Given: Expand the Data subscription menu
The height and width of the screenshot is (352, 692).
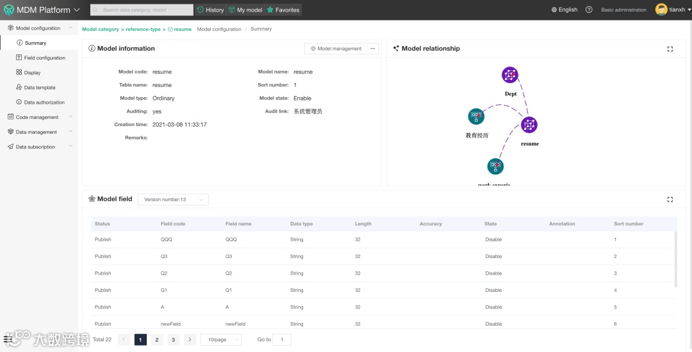Looking at the screenshot, I should 39,147.
